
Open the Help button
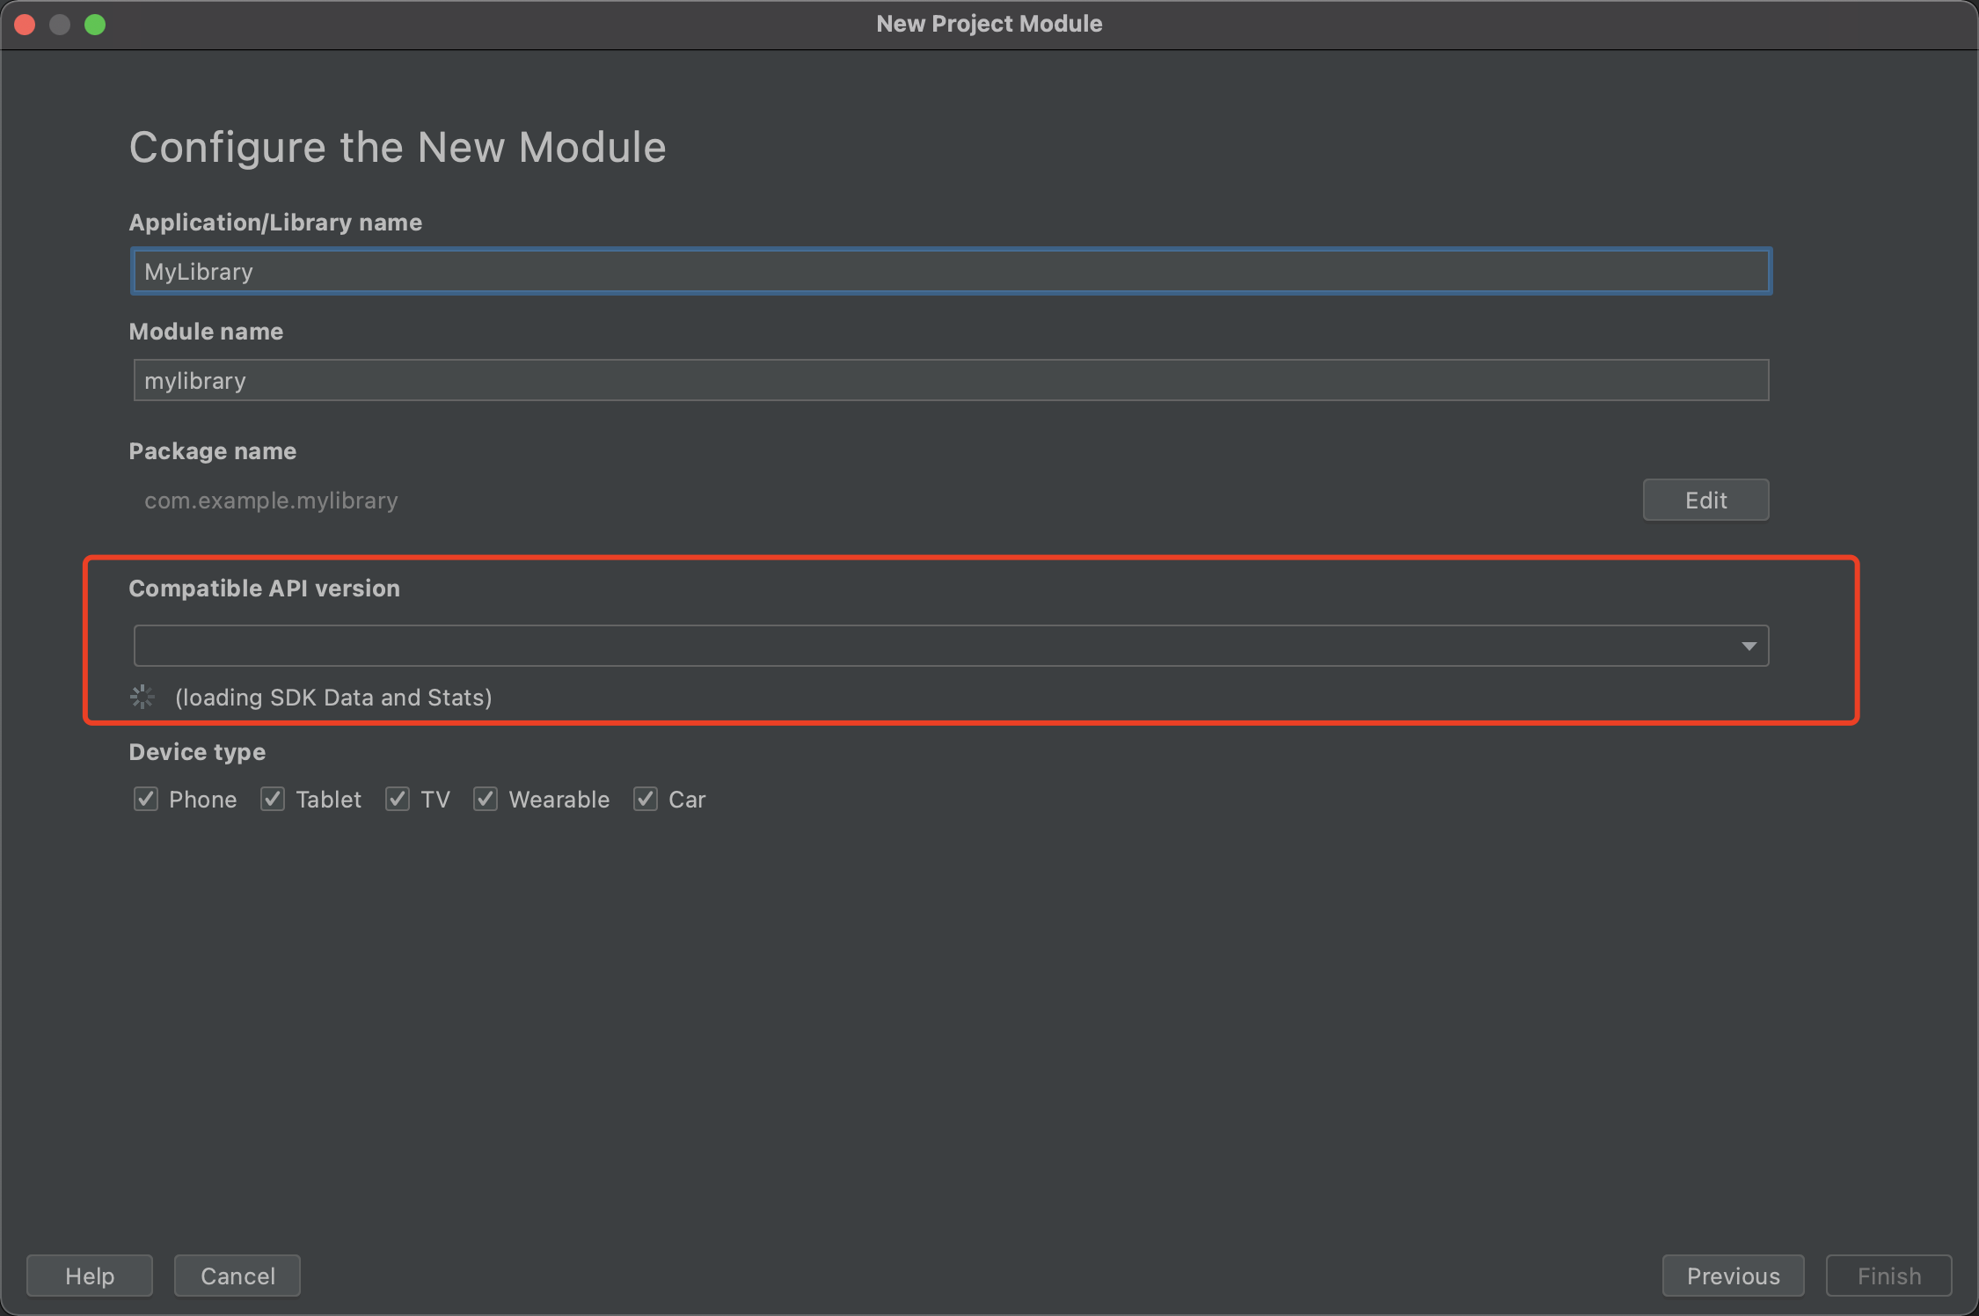(90, 1276)
